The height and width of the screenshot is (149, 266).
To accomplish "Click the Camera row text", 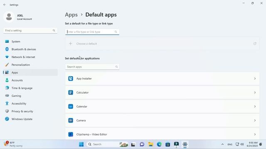I will [81, 120].
